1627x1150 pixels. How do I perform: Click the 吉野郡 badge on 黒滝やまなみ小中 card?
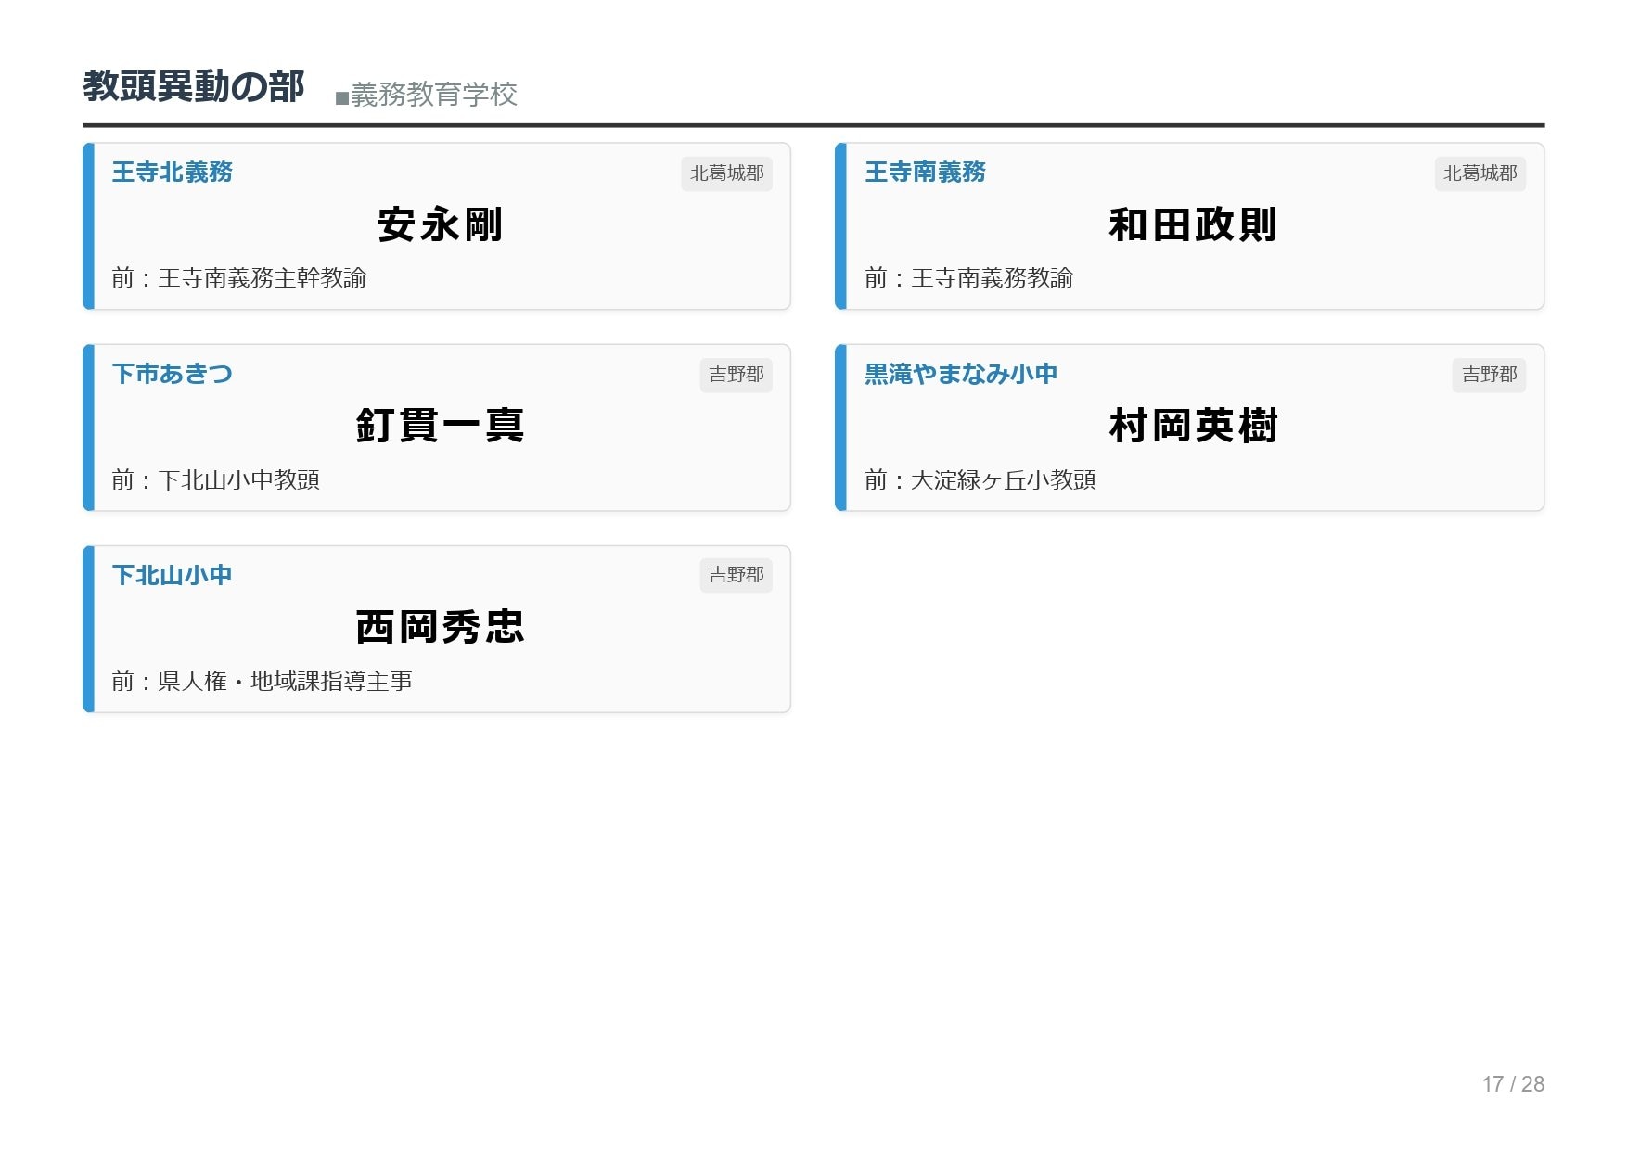point(1489,375)
